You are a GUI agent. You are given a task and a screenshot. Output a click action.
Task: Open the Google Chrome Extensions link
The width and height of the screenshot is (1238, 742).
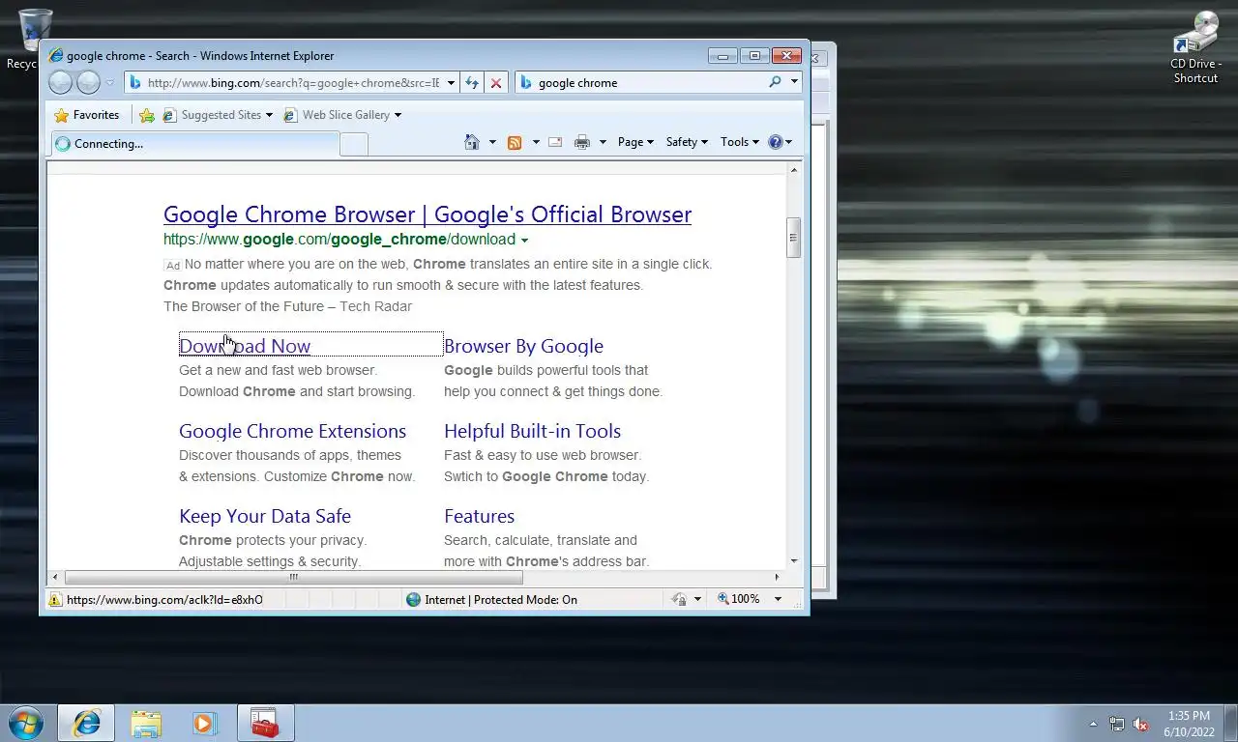pyautogui.click(x=292, y=431)
